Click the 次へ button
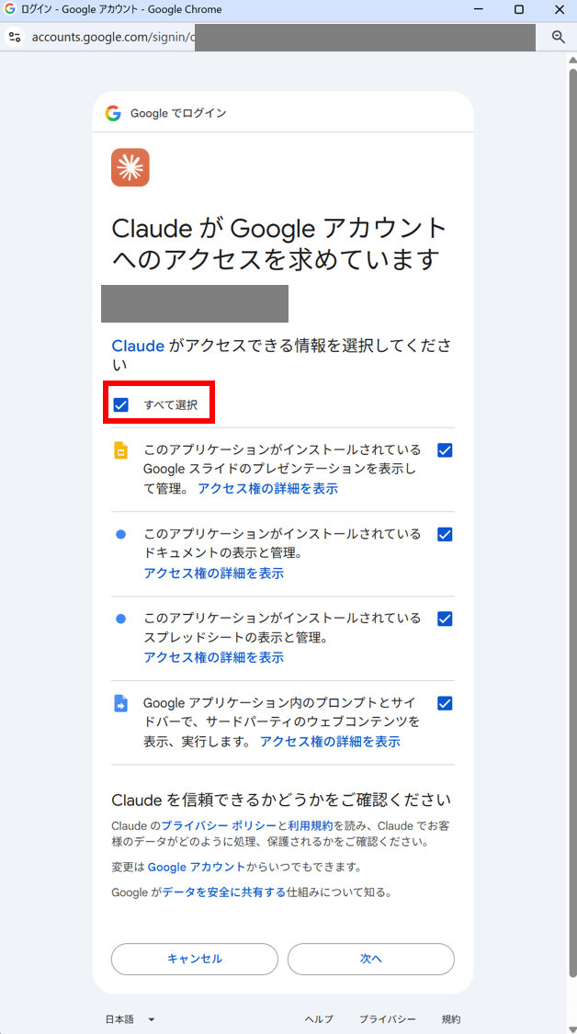Image resolution: width=577 pixels, height=1034 pixels. [370, 959]
